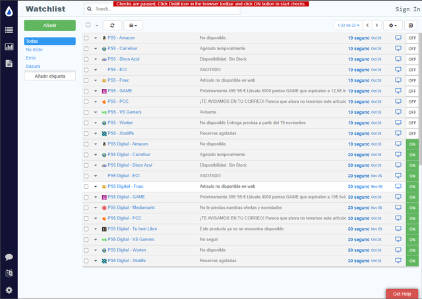Click monitor icon for PS5 - Fnac row
Screen dimensions: 422x299
coord(398,80)
